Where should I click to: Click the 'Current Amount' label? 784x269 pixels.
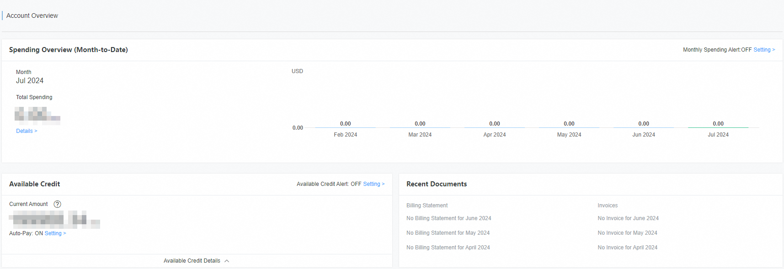(x=28, y=204)
